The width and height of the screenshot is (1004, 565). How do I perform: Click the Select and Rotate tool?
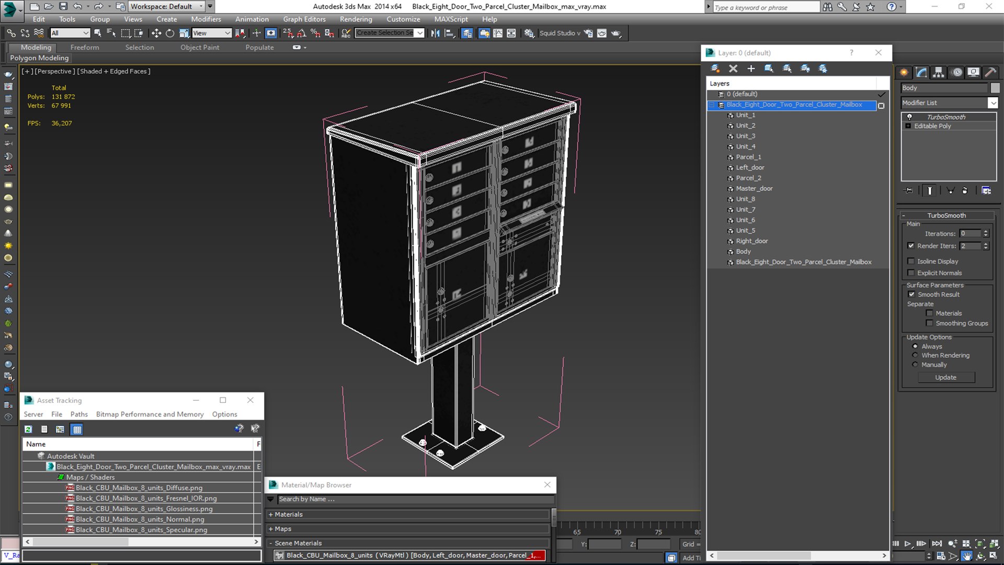point(169,33)
